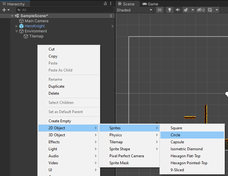
Task: Select Tilemap in the Hierarchy
Action: pos(36,36)
